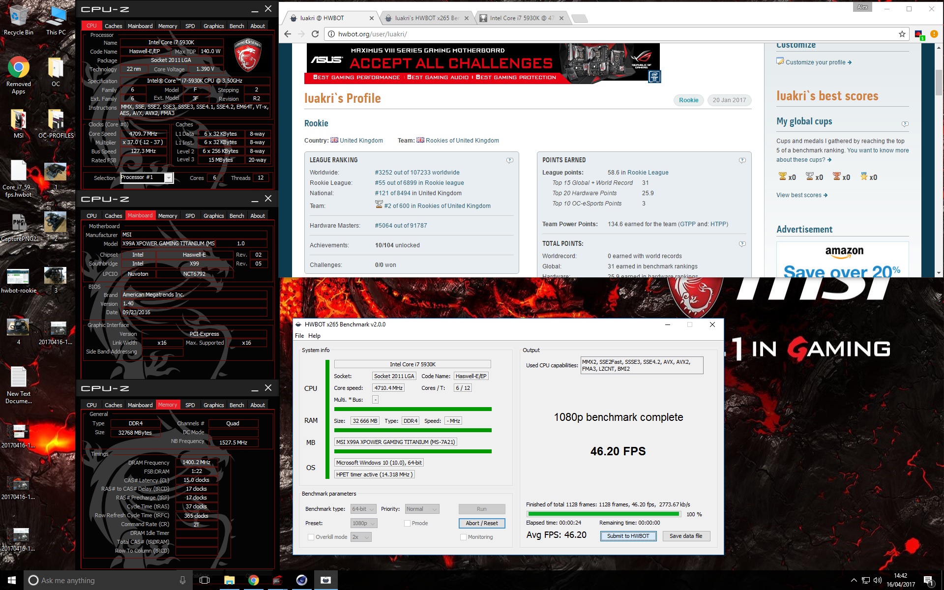Open the Multi * Bus dropdown
This screenshot has height=590, width=944.
(375, 400)
